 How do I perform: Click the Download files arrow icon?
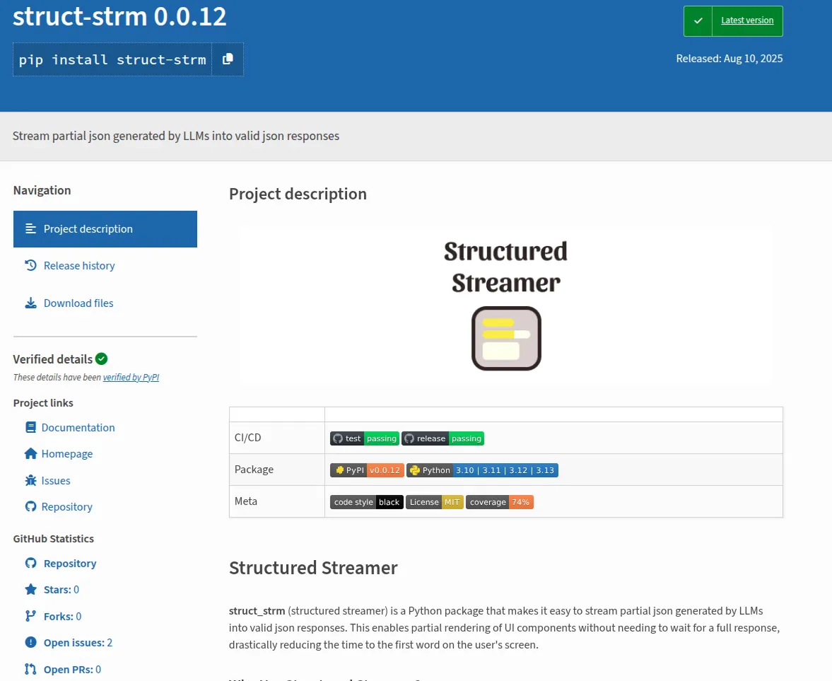[x=31, y=303]
